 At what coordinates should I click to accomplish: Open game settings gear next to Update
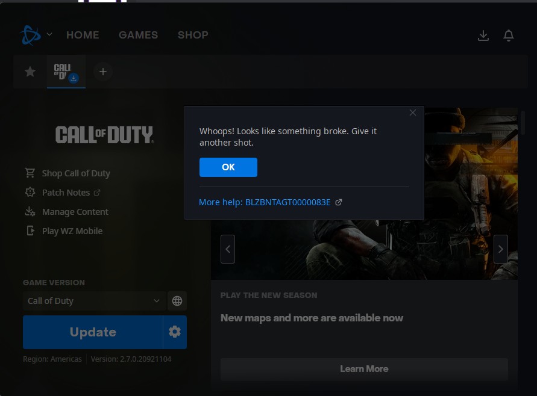(175, 332)
